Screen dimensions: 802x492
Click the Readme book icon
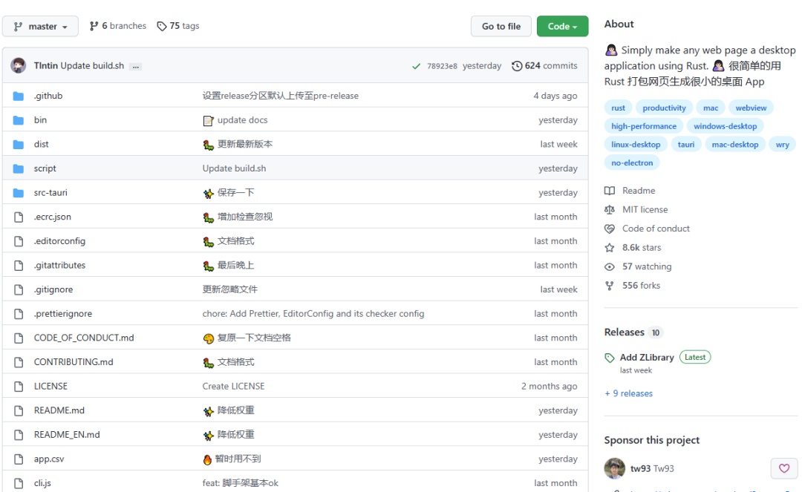[x=611, y=190]
